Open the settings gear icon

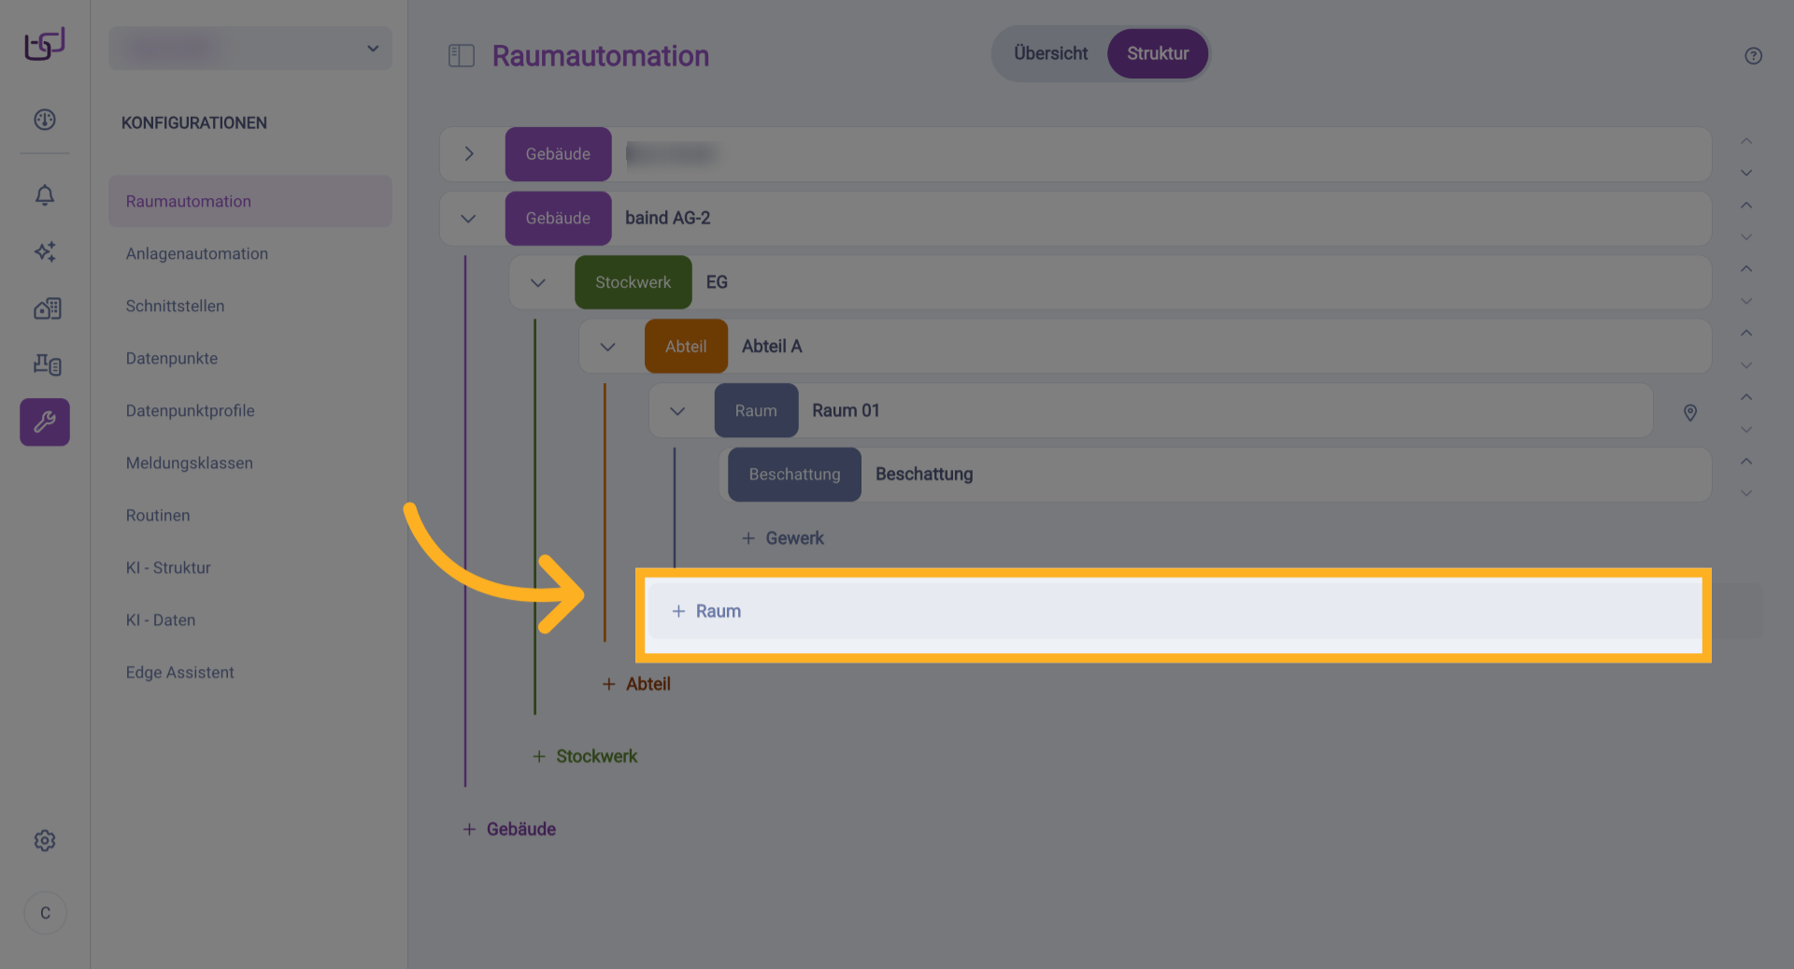[x=45, y=841]
